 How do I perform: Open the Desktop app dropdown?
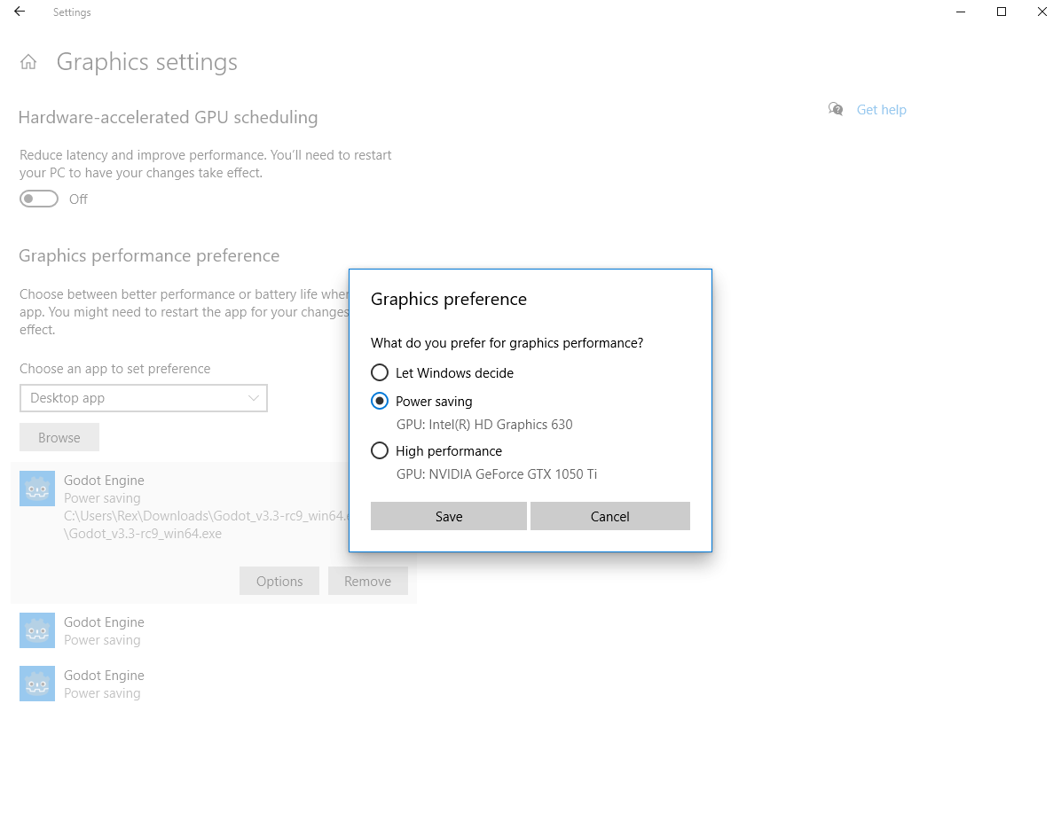point(144,398)
